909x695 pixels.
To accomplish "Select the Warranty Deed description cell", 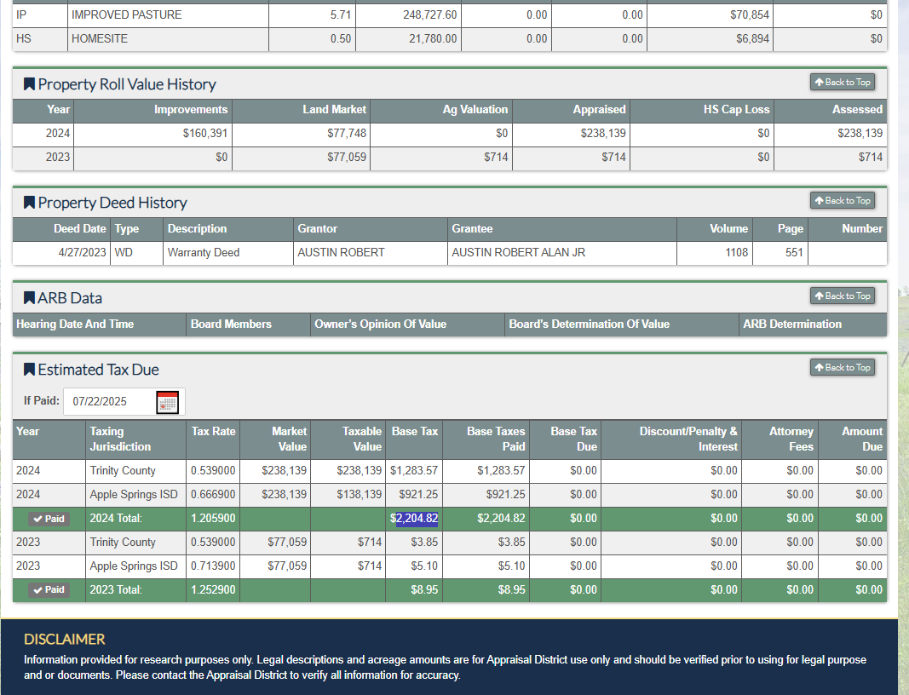I will [x=204, y=253].
